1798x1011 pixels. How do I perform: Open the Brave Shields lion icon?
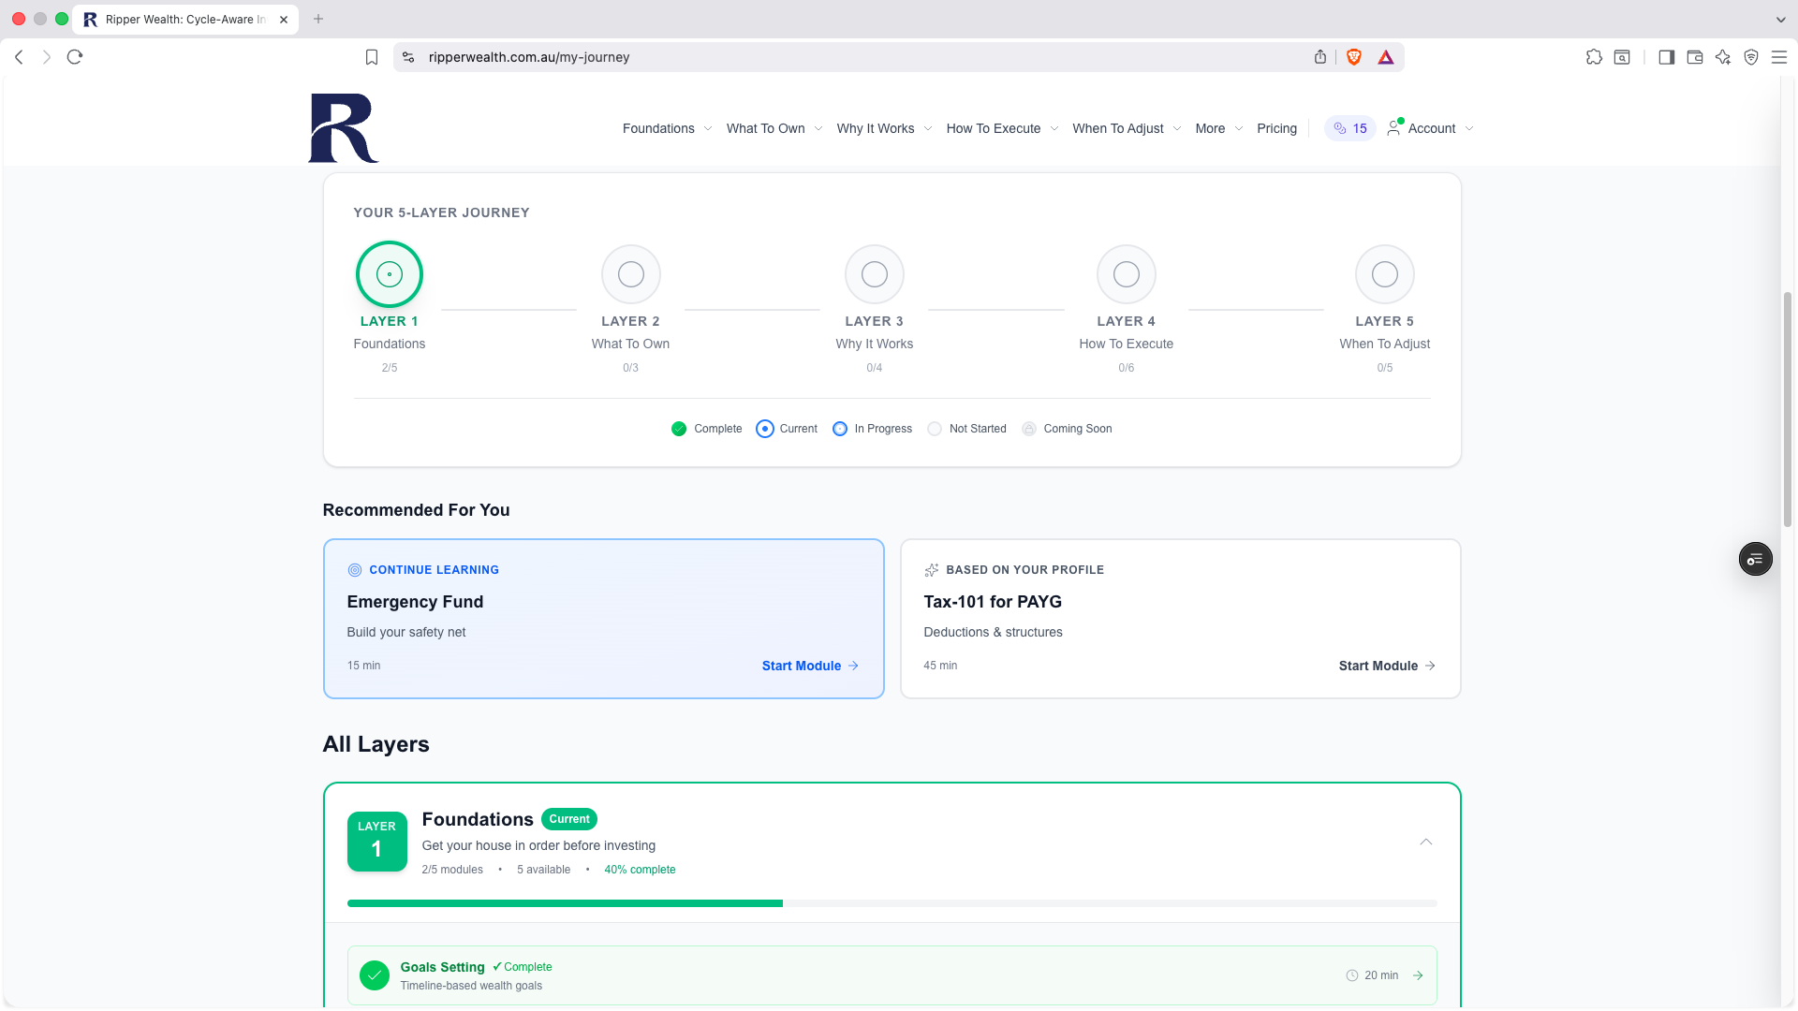click(x=1354, y=57)
